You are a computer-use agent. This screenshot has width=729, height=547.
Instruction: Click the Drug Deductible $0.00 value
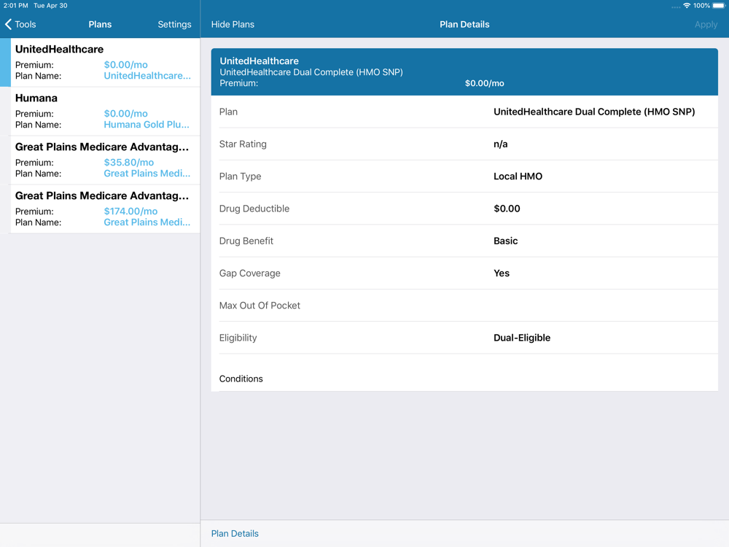coord(507,209)
